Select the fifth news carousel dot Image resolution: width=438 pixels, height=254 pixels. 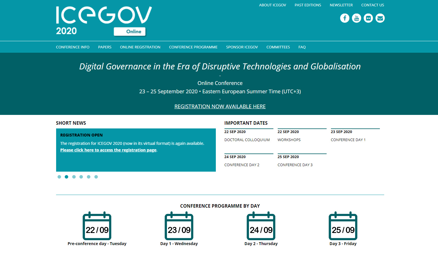click(89, 177)
